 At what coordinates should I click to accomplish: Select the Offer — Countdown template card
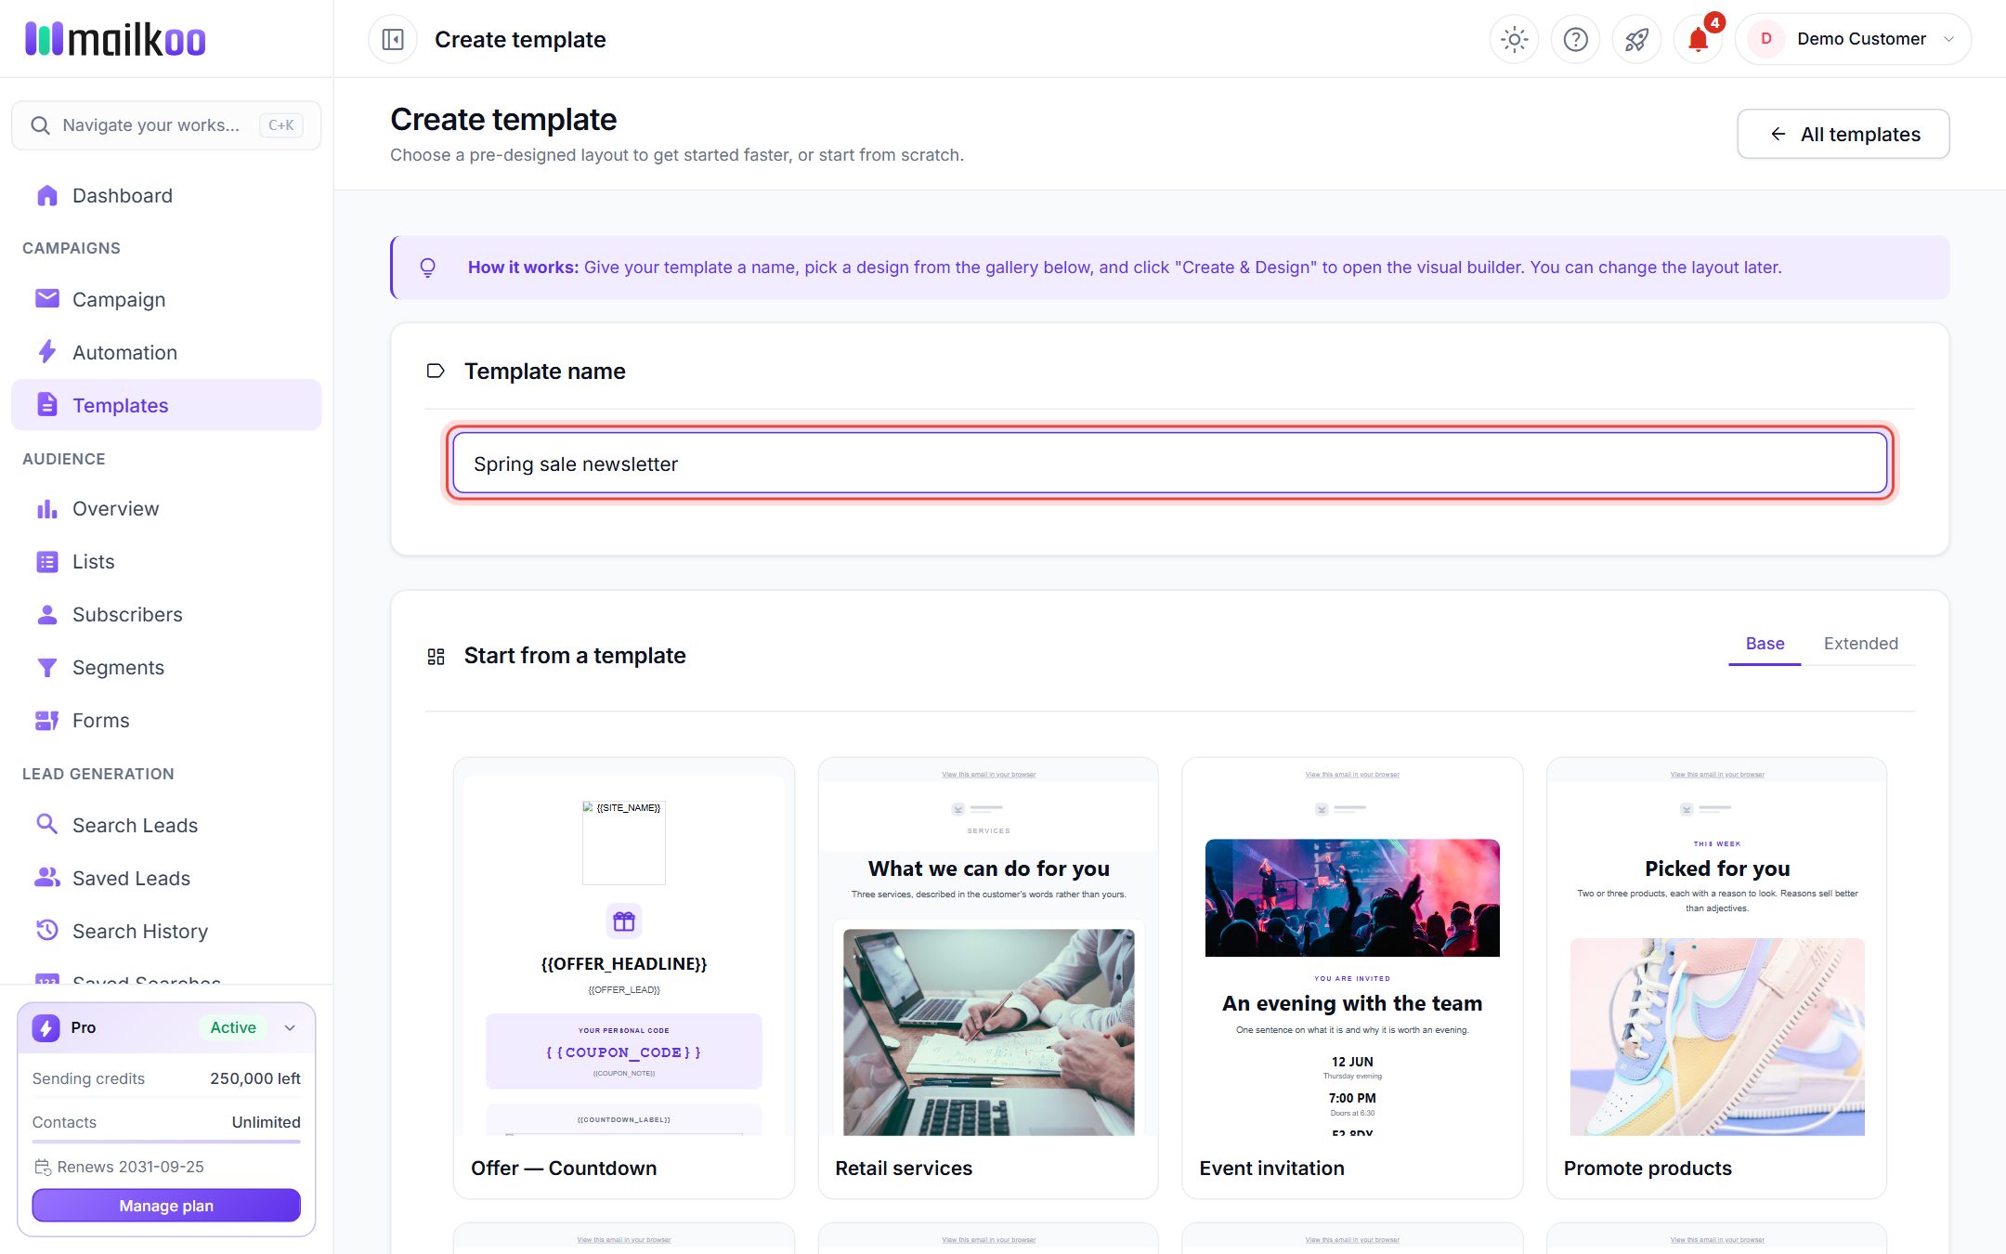tap(623, 978)
